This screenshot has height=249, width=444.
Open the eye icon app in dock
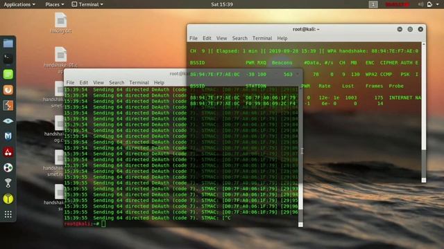coord(8,121)
